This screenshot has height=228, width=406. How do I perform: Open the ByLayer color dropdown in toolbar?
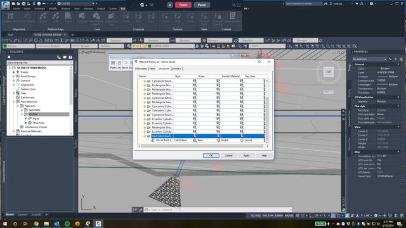point(18,46)
